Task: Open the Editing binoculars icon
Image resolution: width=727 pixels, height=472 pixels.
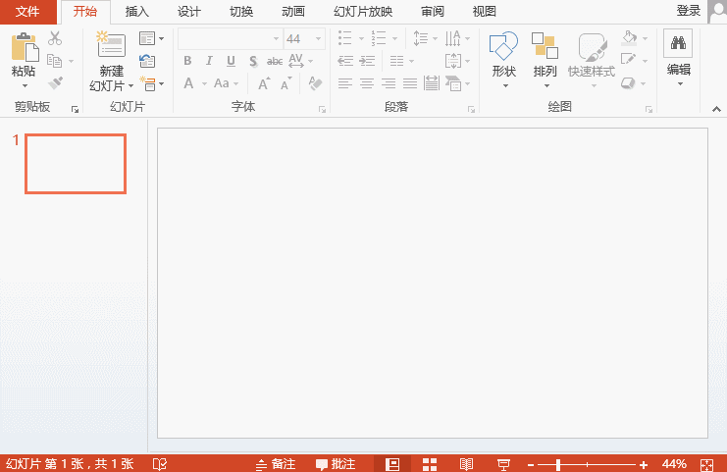Action: click(678, 43)
